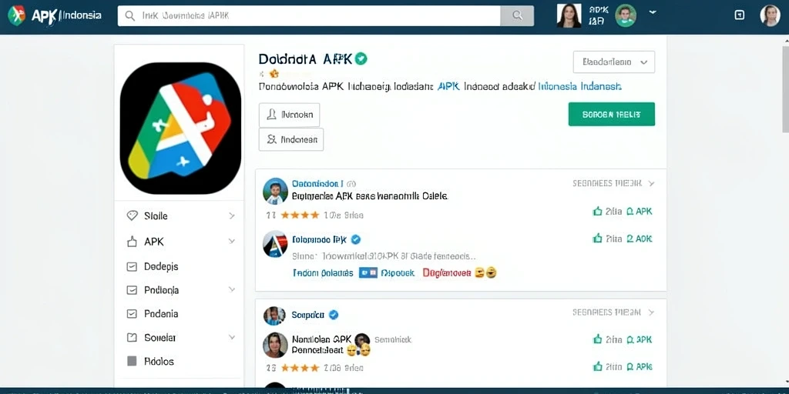Image resolution: width=789 pixels, height=394 pixels.
Task: Click the magnifier search button
Action: click(x=517, y=16)
